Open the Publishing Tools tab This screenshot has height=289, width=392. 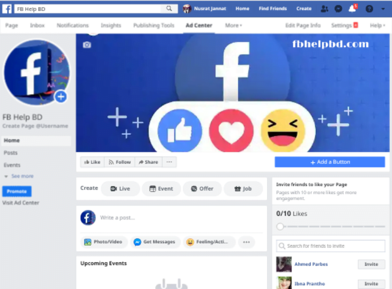(x=154, y=25)
